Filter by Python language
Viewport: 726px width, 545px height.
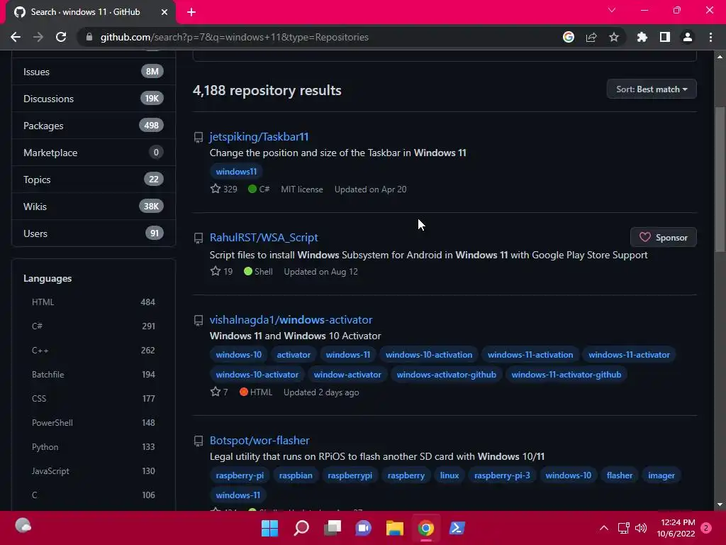(94, 447)
